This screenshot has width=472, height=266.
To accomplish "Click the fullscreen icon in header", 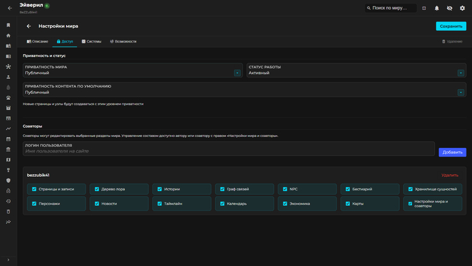I will [424, 8].
